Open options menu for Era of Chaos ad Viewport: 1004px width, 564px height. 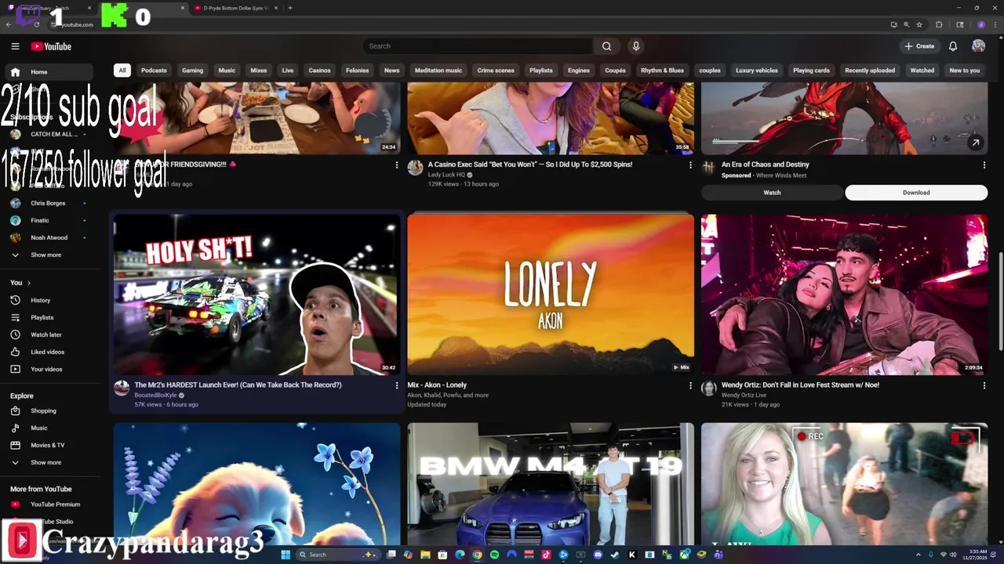tap(984, 165)
